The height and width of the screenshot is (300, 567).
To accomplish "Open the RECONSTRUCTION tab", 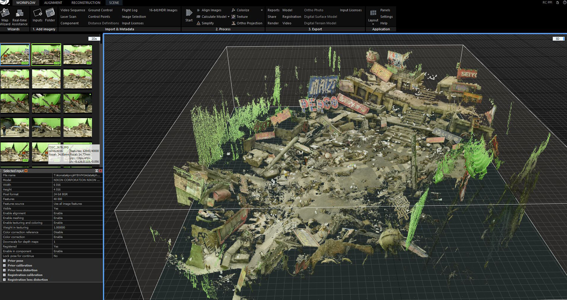I will click(86, 3).
